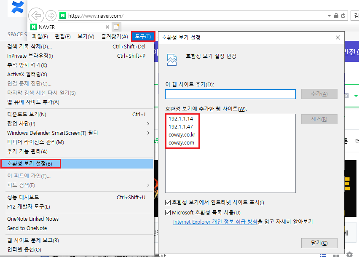Click the Naver favicon in address bar
The width and height of the screenshot is (359, 257).
pos(63,16)
